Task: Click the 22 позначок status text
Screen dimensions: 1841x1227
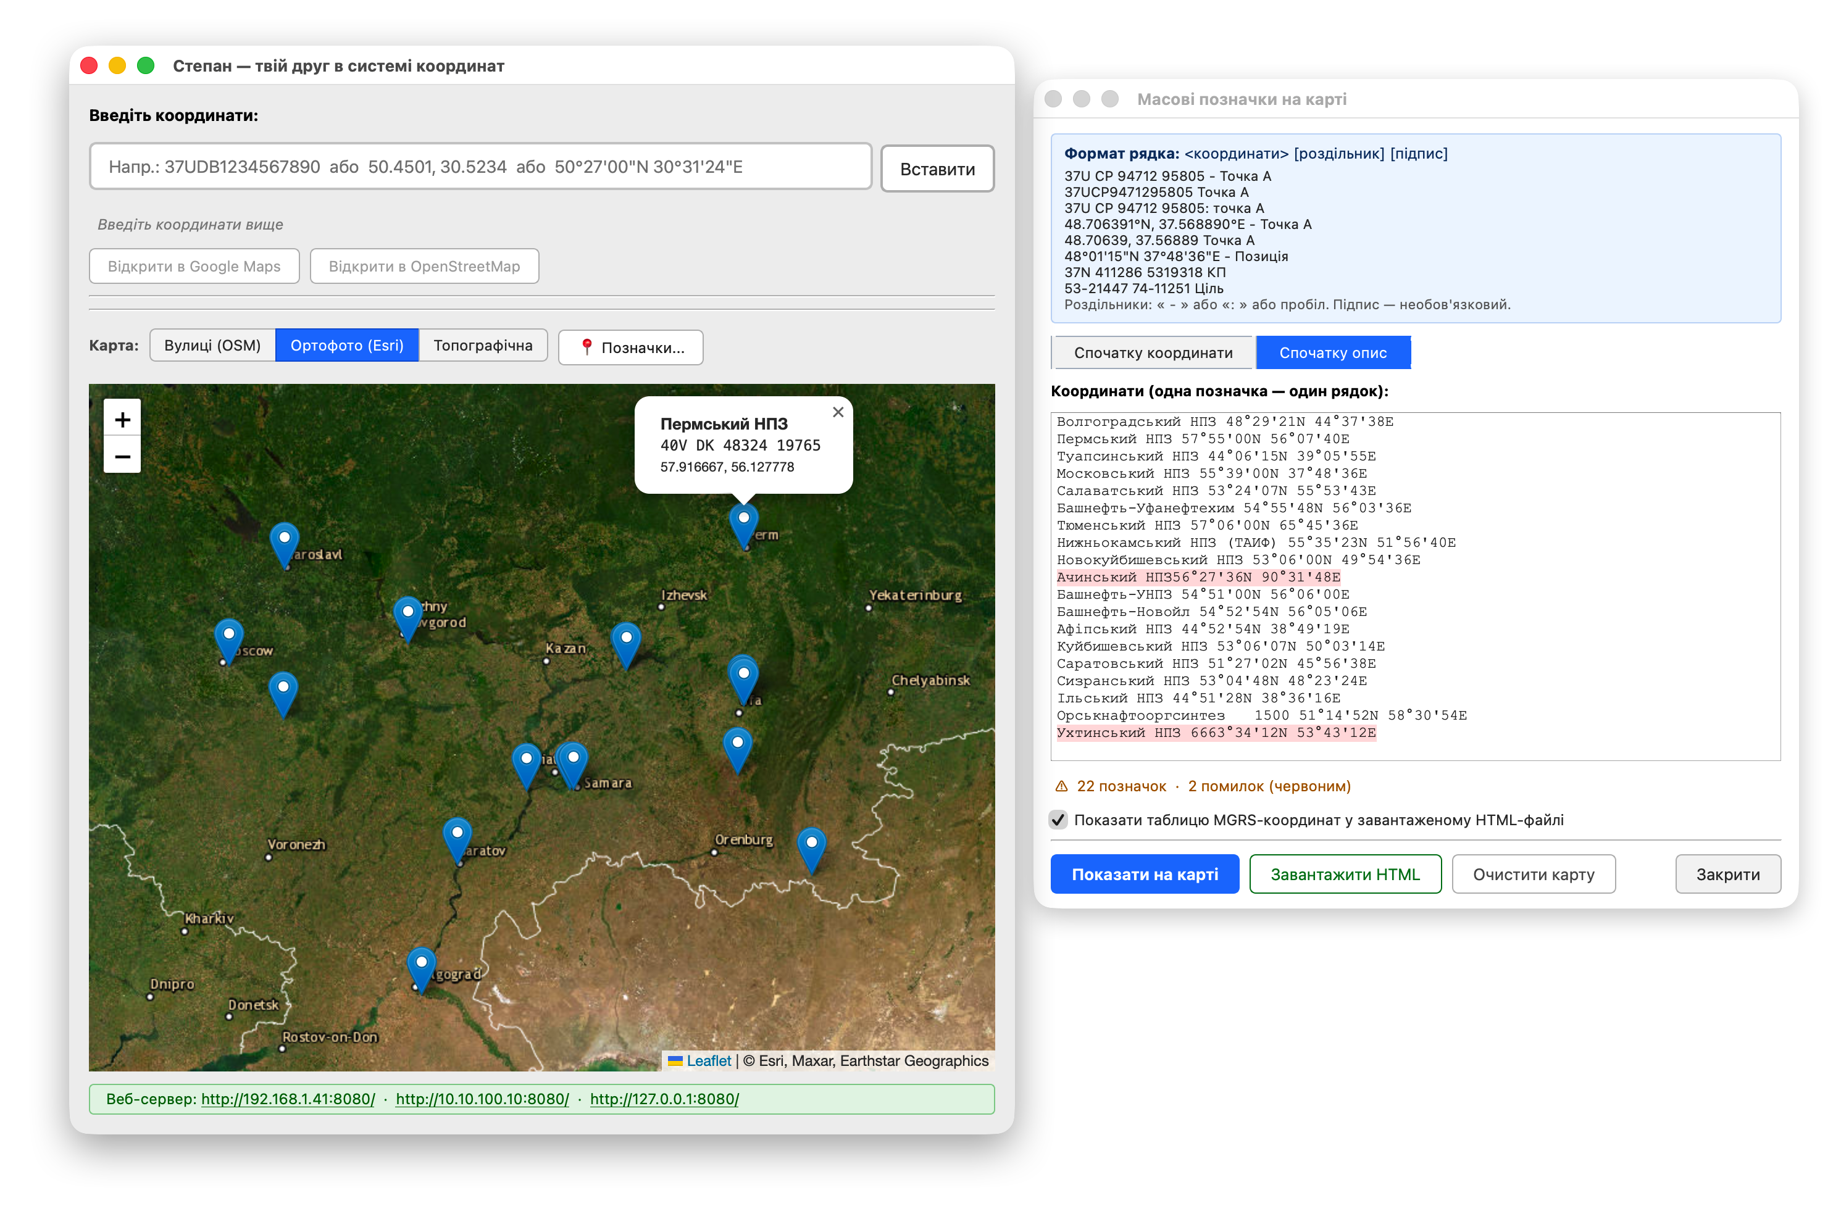Action: click(1121, 786)
